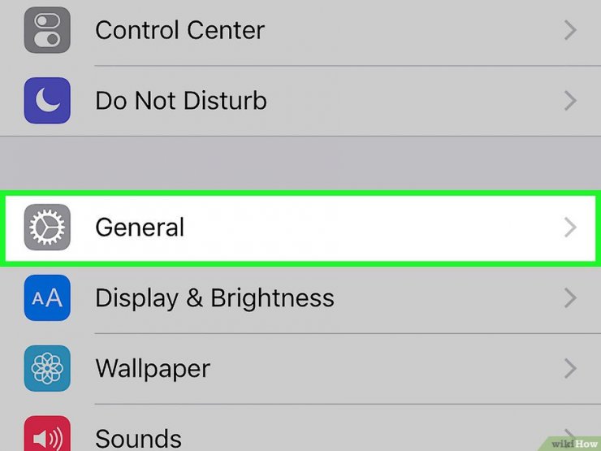Open the Control Center settings label
This screenshot has height=451, width=601.
click(179, 30)
